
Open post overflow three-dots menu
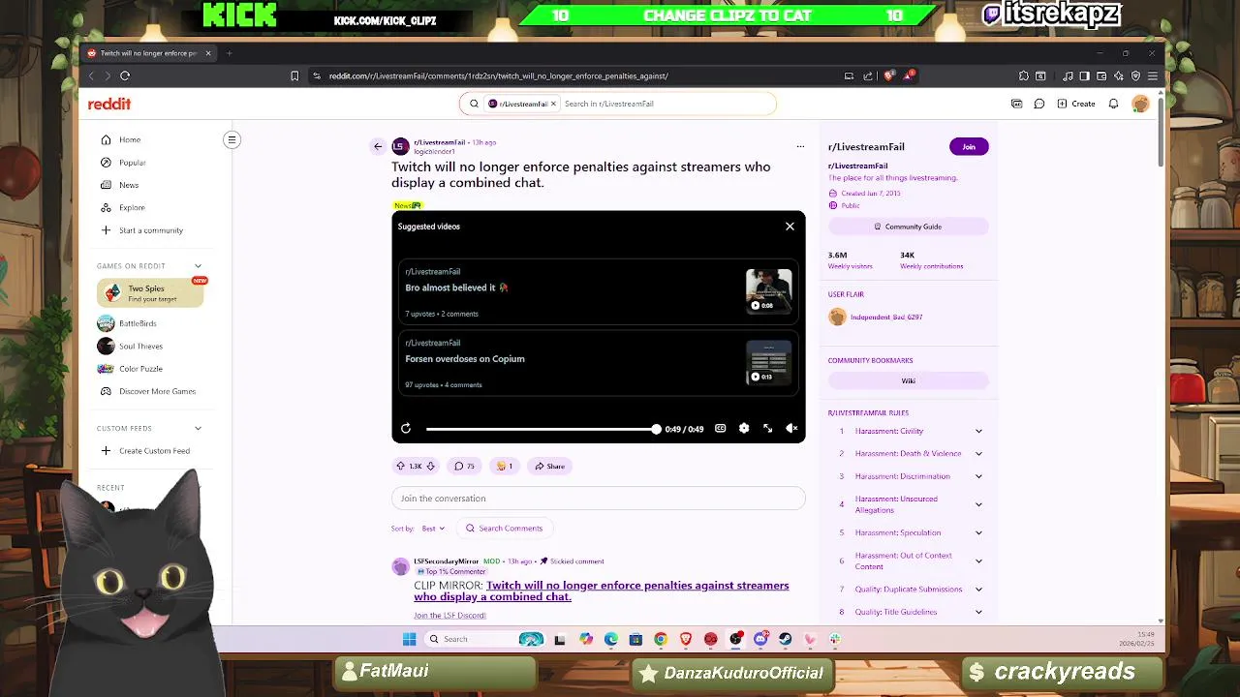800,146
